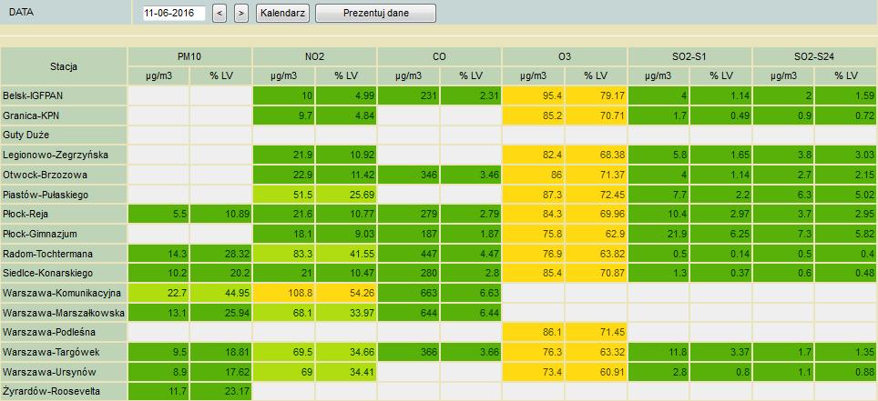Click the DATA label in header bar
This screenshot has height=401, width=878.
click(x=21, y=12)
